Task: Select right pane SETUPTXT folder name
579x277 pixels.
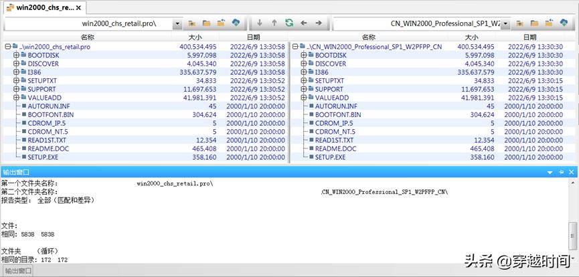Action: click(329, 81)
